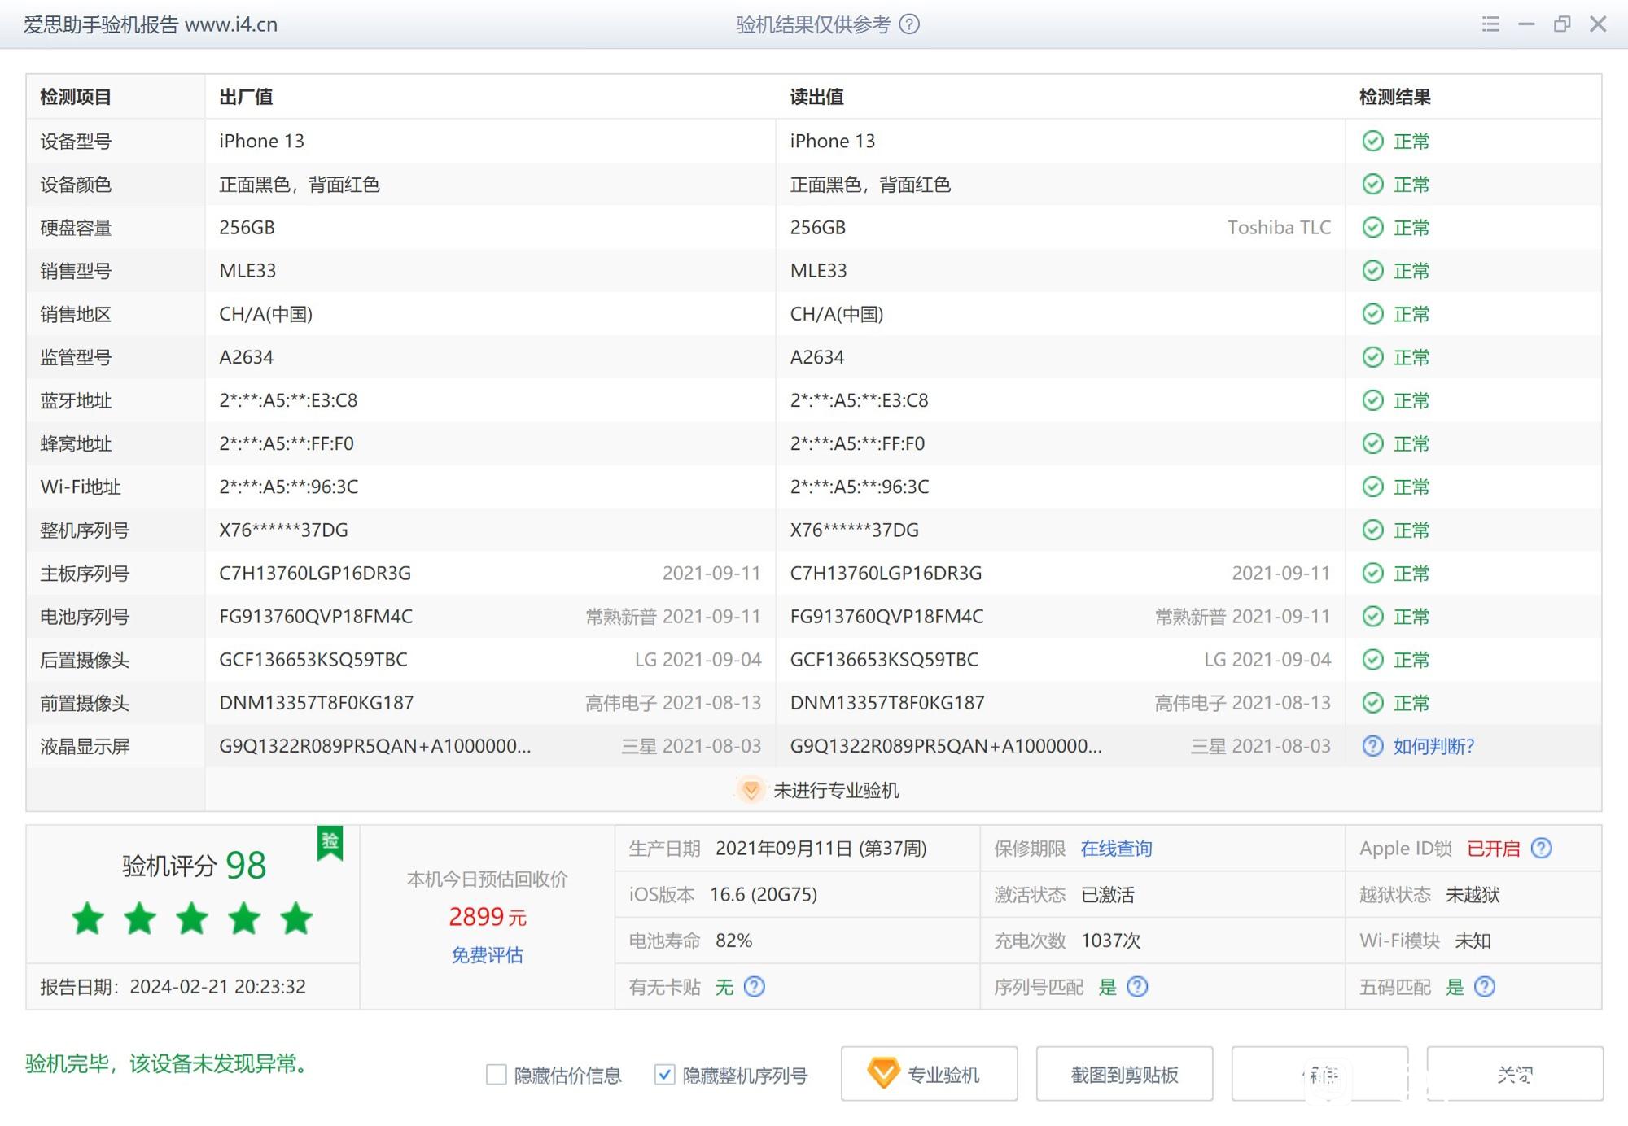This screenshot has height=1126, width=1628.
Task: Select the factory GCF136653KSQ59TBC rear camera serial
Action: click(x=313, y=659)
